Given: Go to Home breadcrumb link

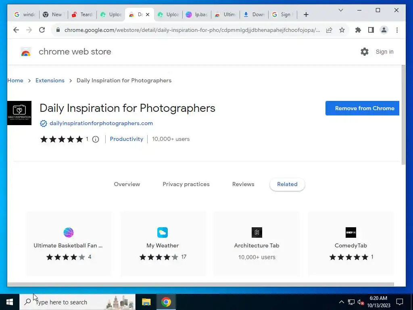Looking at the screenshot, I should [x=15, y=80].
